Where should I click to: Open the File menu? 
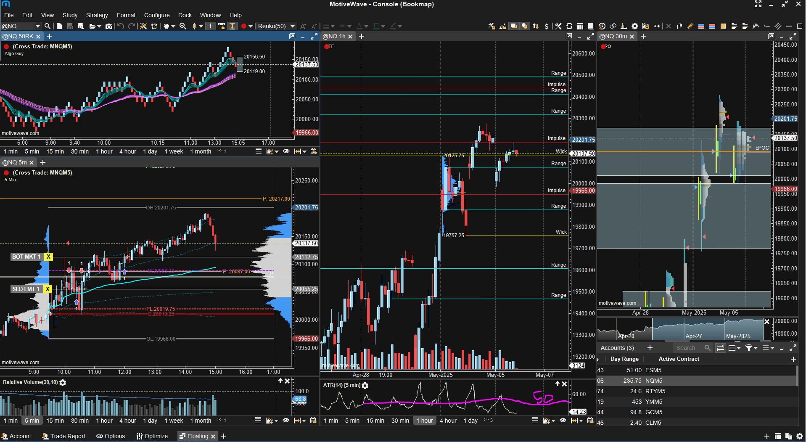coord(9,15)
